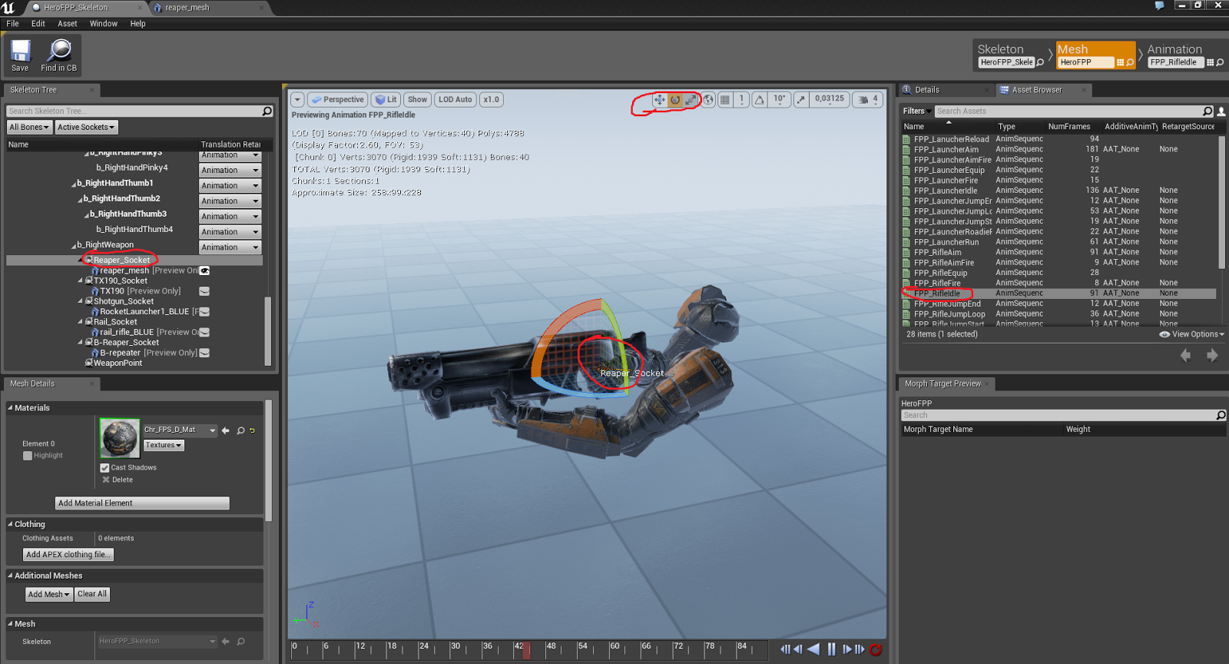Toggle grid snapping icon in viewport toolbar
This screenshot has width=1229, height=664.
(724, 100)
